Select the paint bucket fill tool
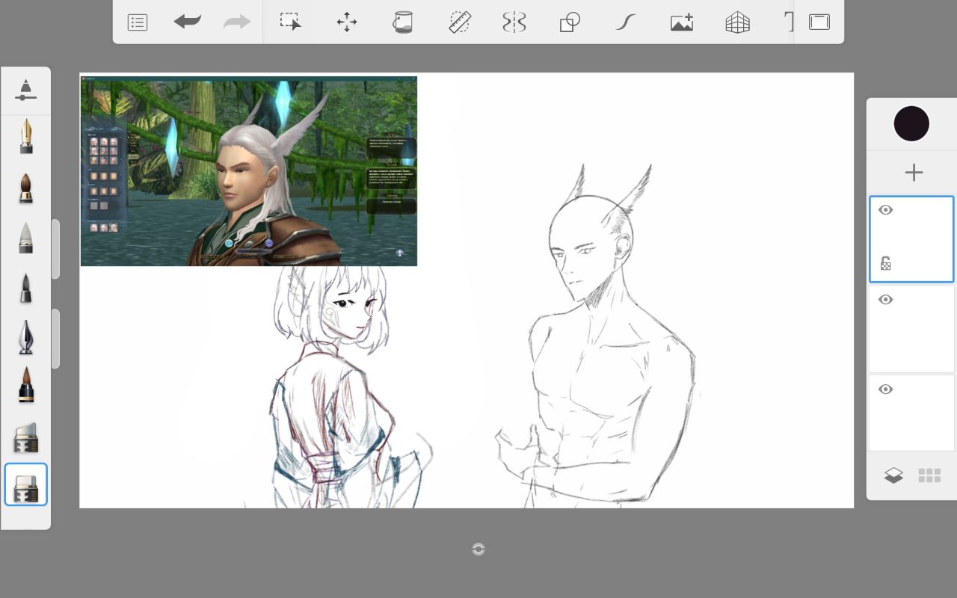Screen dimensions: 957x598 pyautogui.click(x=402, y=22)
